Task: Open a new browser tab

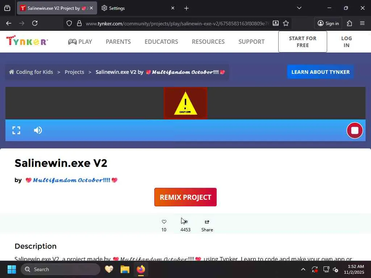Action: click(186, 8)
